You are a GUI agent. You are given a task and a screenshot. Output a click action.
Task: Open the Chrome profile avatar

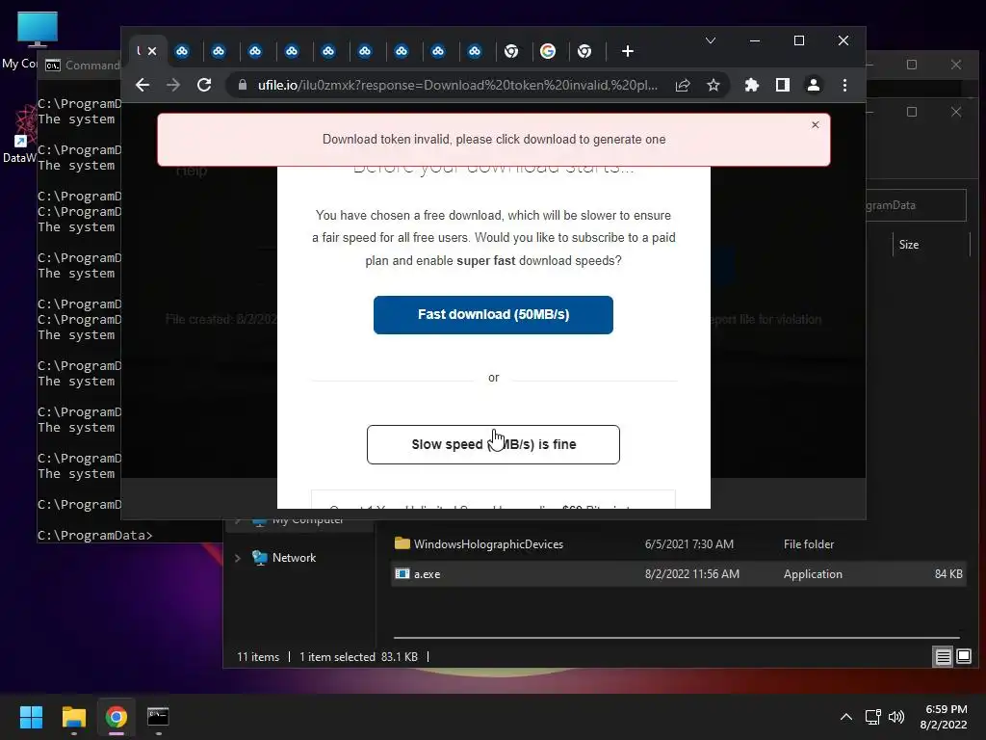click(813, 85)
